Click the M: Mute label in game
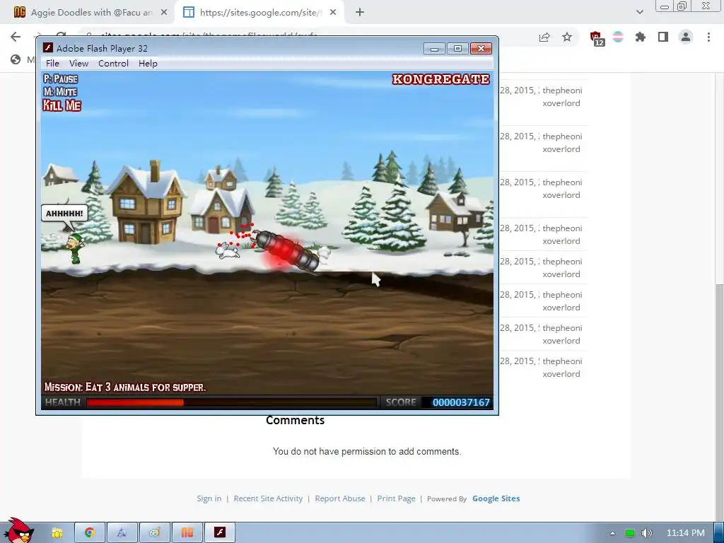This screenshot has width=724, height=543. tap(60, 92)
